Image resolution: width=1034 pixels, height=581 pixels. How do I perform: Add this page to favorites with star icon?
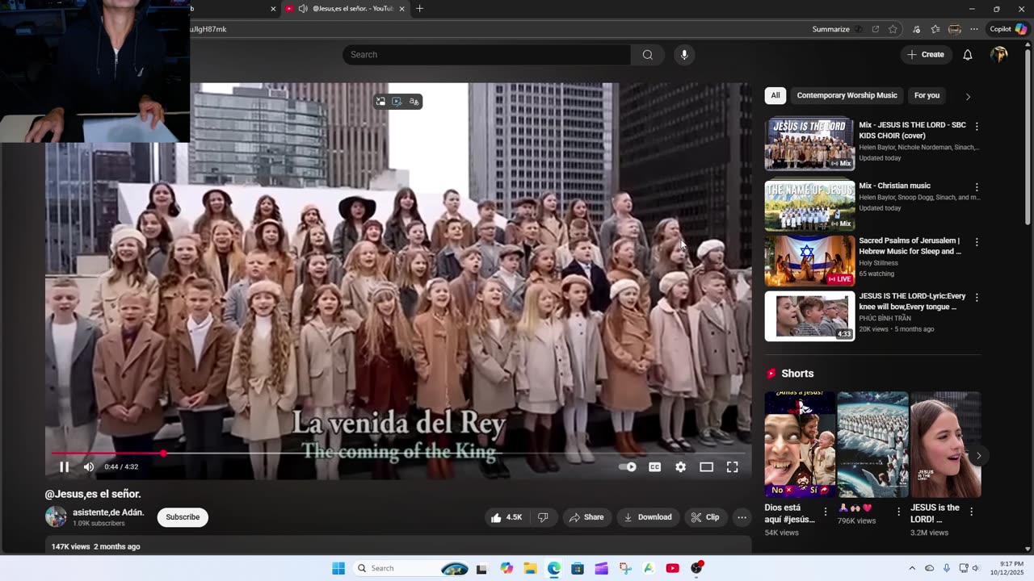coord(893,29)
